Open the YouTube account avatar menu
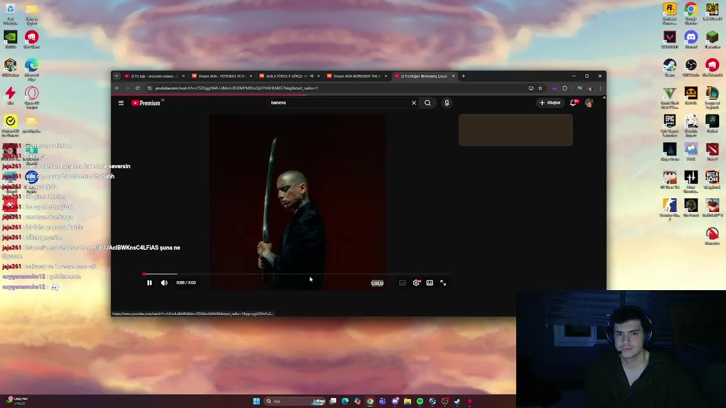 pyautogui.click(x=589, y=103)
